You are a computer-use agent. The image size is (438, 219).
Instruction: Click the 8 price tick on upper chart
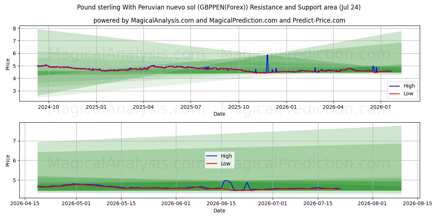(14, 28)
